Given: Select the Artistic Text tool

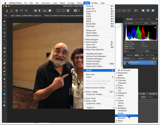Looking at the screenshot, I should point(4,98).
